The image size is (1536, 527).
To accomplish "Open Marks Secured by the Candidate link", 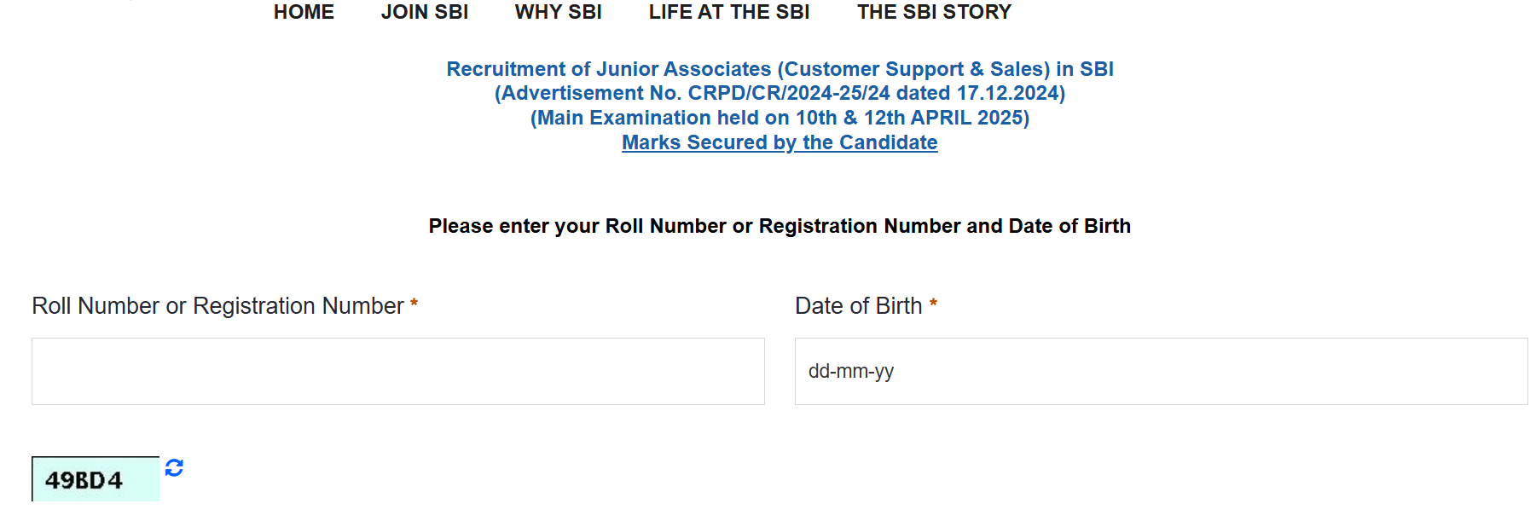I will [780, 142].
